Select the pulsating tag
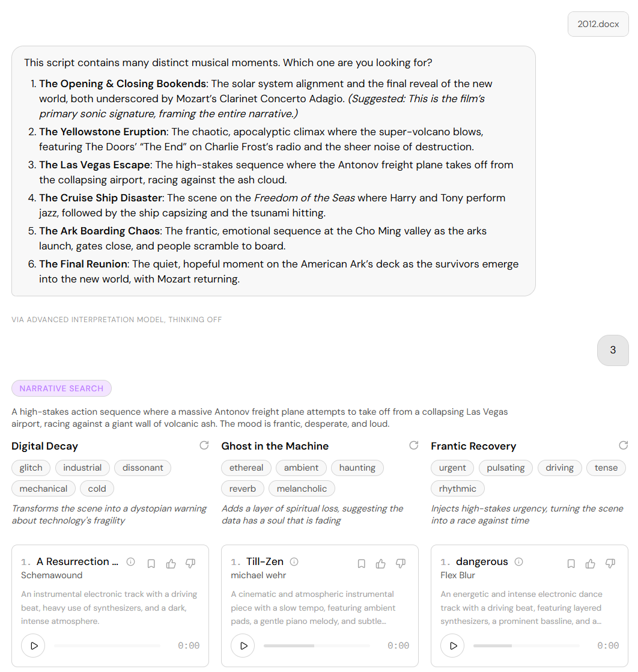This screenshot has height=672, width=638. pyautogui.click(x=506, y=468)
